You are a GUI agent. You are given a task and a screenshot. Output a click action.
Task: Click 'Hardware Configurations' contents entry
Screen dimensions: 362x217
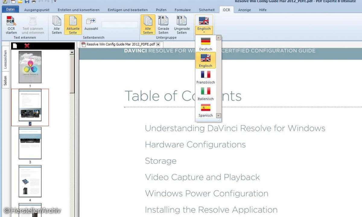(195, 144)
